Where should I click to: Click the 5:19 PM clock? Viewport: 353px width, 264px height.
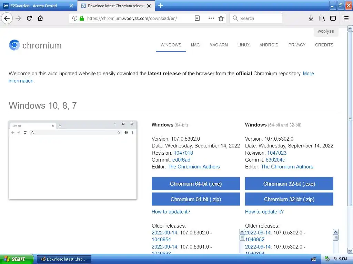(x=340, y=259)
